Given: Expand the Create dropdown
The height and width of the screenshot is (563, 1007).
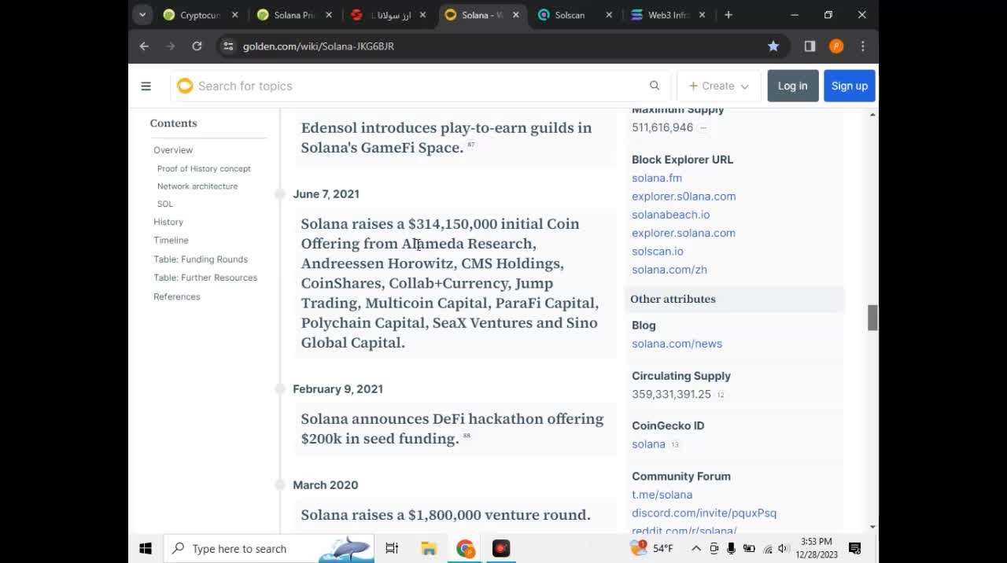Looking at the screenshot, I should (718, 86).
